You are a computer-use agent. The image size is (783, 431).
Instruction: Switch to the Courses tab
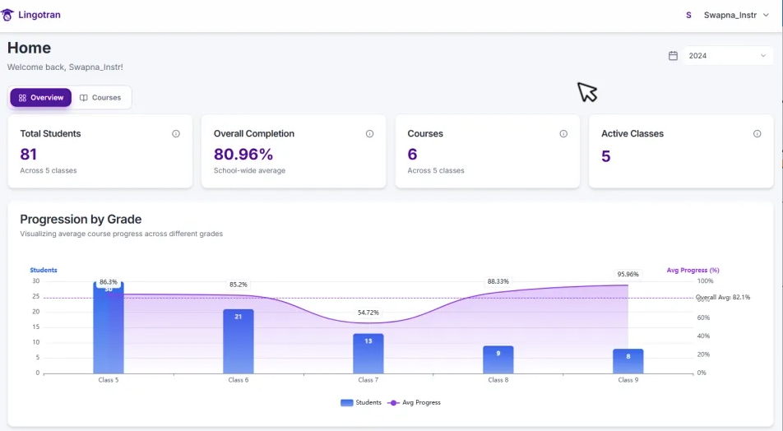pos(101,98)
